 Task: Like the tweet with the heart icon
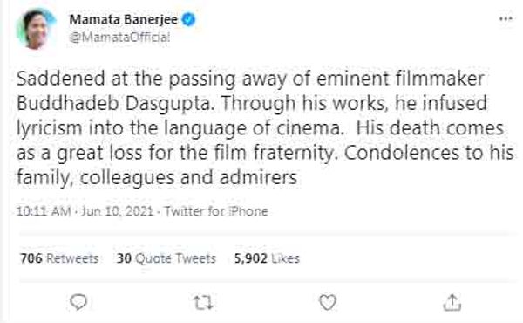tap(328, 302)
